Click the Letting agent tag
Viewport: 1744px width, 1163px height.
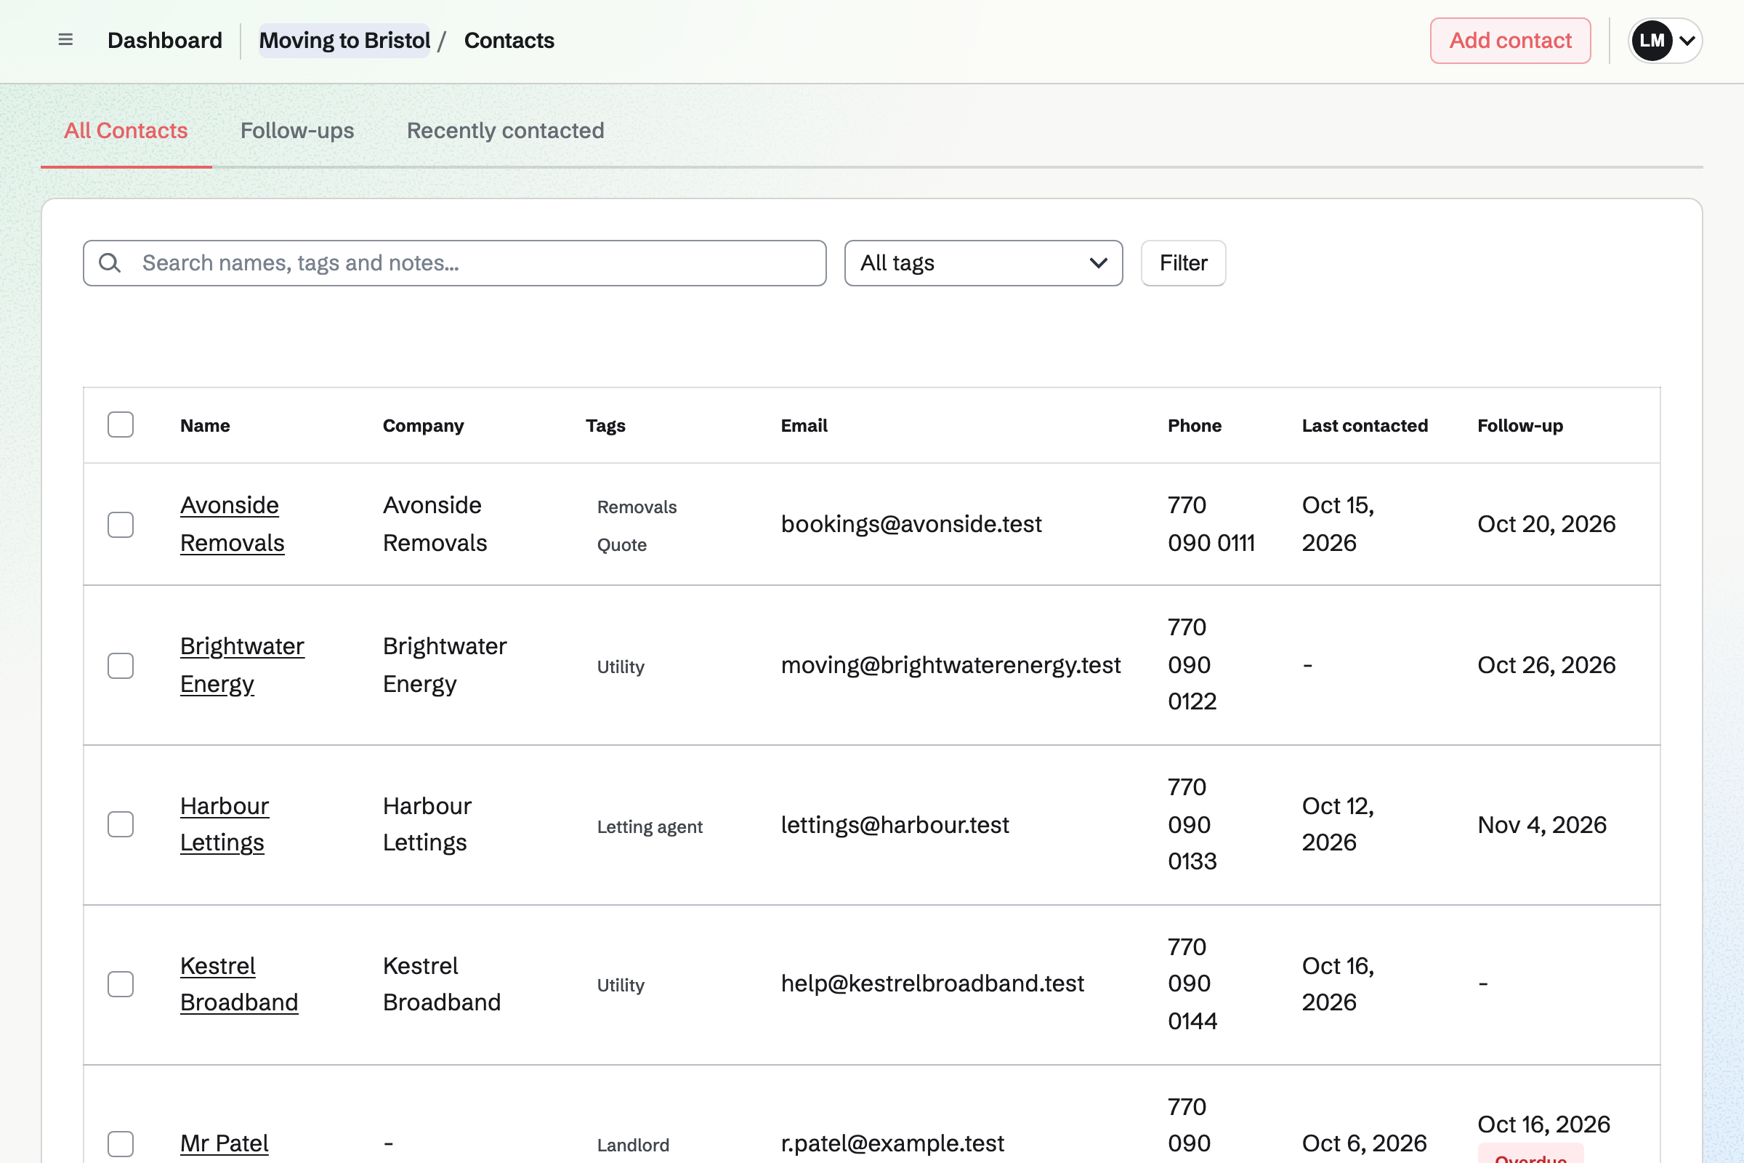pos(650,826)
